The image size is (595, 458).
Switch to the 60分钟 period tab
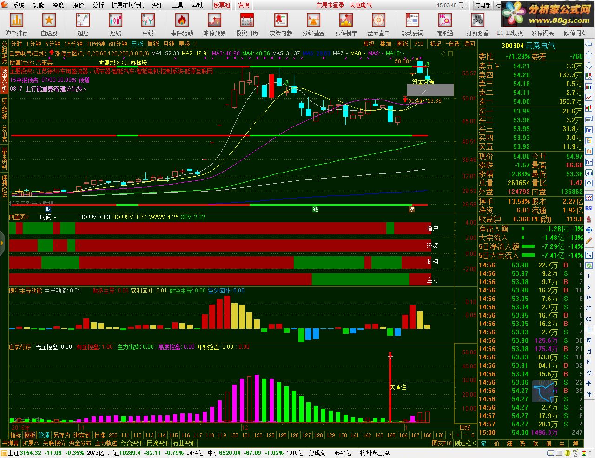[118, 44]
